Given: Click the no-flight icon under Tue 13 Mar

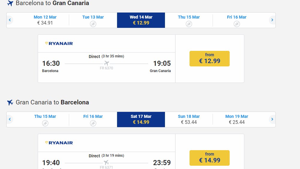Looking at the screenshot, I should coord(93,24).
